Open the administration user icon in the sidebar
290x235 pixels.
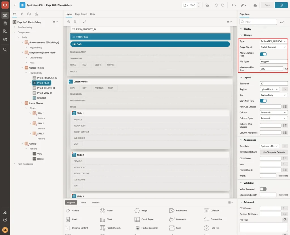[5, 212]
